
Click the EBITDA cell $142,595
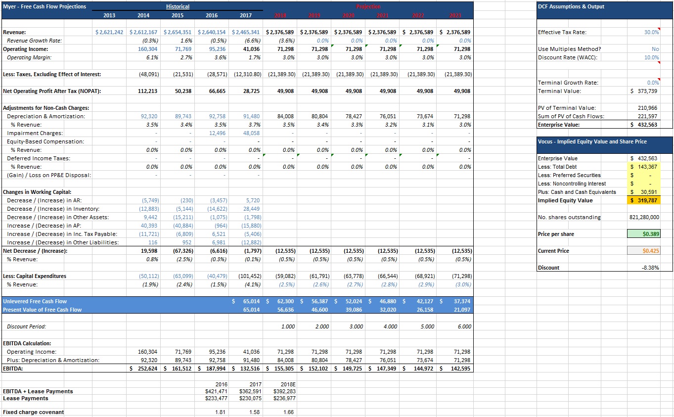tap(455, 369)
